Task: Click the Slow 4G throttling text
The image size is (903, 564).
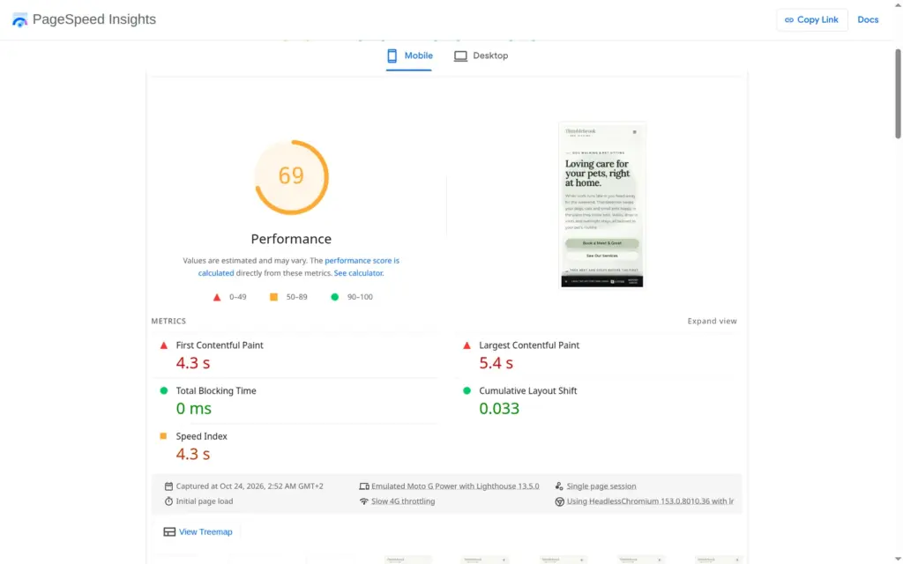Action: [403, 501]
